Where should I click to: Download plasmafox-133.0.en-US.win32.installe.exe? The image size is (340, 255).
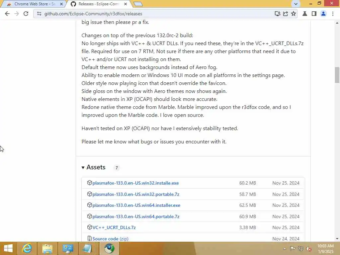tap(135, 183)
